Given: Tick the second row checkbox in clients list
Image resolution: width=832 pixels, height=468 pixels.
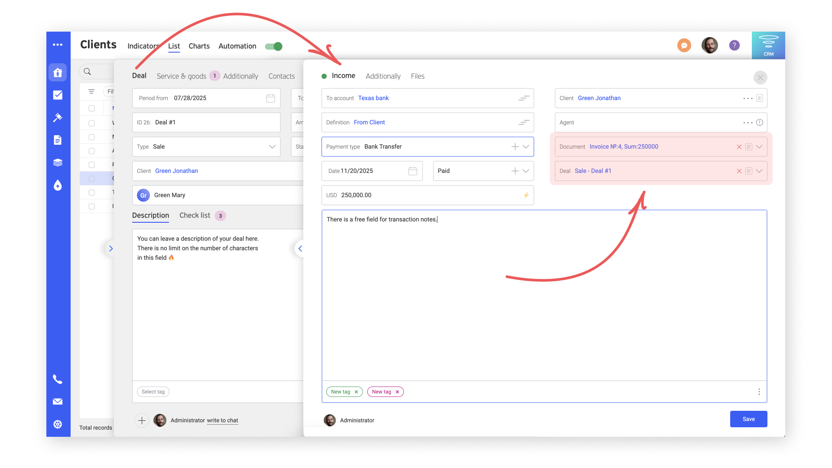Looking at the screenshot, I should point(91,123).
